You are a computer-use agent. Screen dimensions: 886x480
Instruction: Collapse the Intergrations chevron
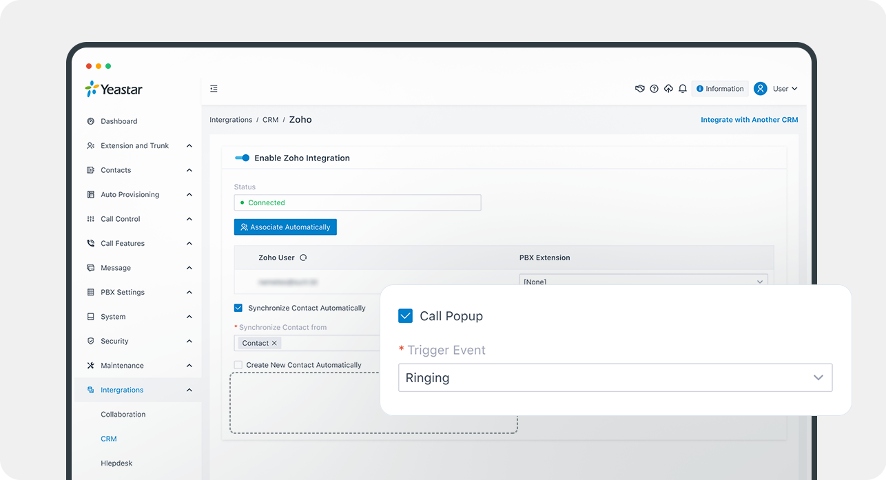coord(189,390)
